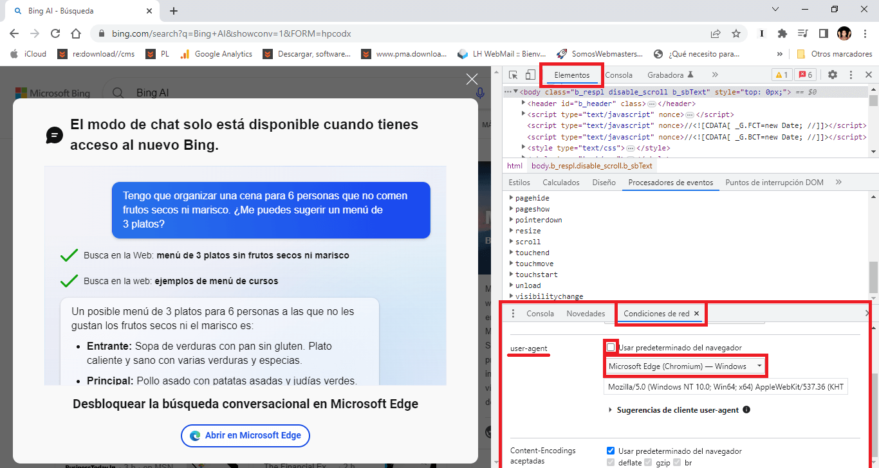Close the DevTools panel with X
879x468 pixels.
coord(868,75)
